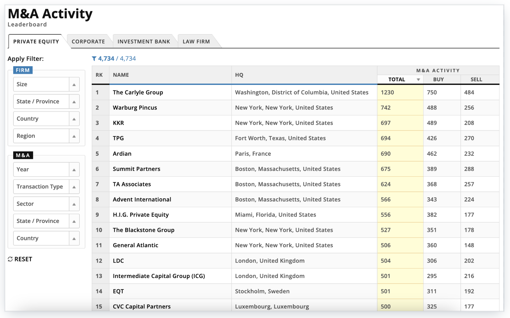
Task: Click the FIRM section badge
Action: 23,70
